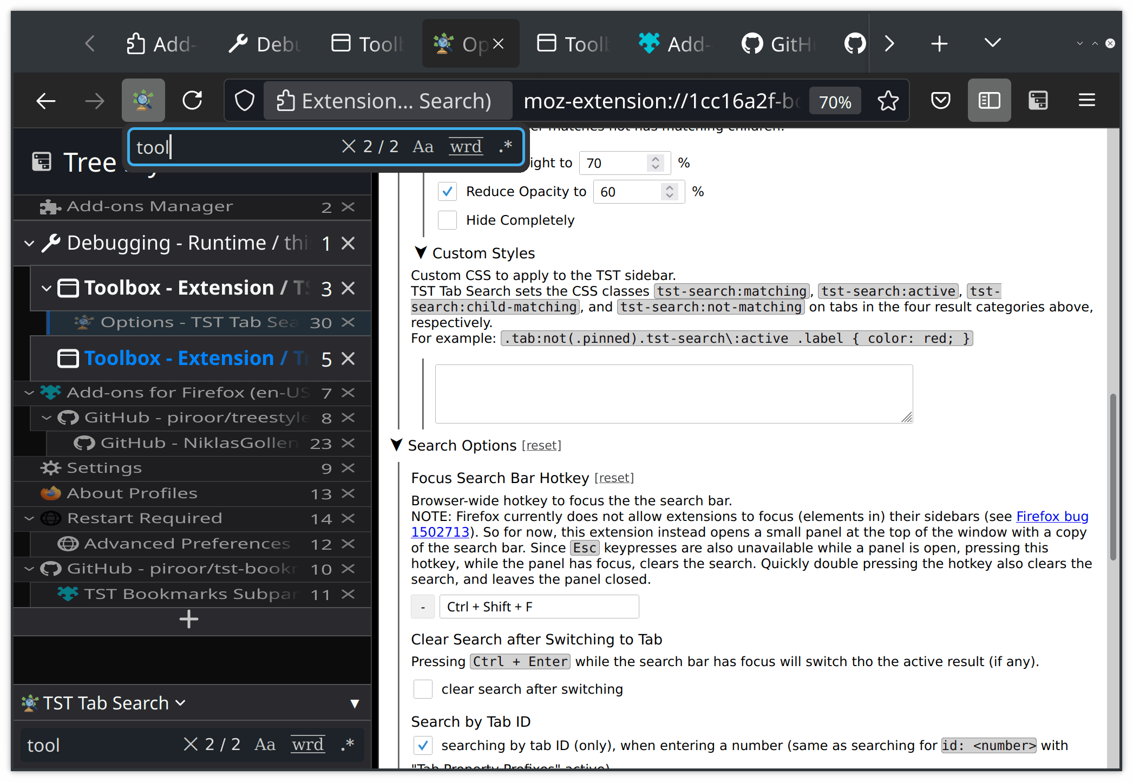Collapse the Search Options section
This screenshot has width=1133, height=782.
pos(396,445)
